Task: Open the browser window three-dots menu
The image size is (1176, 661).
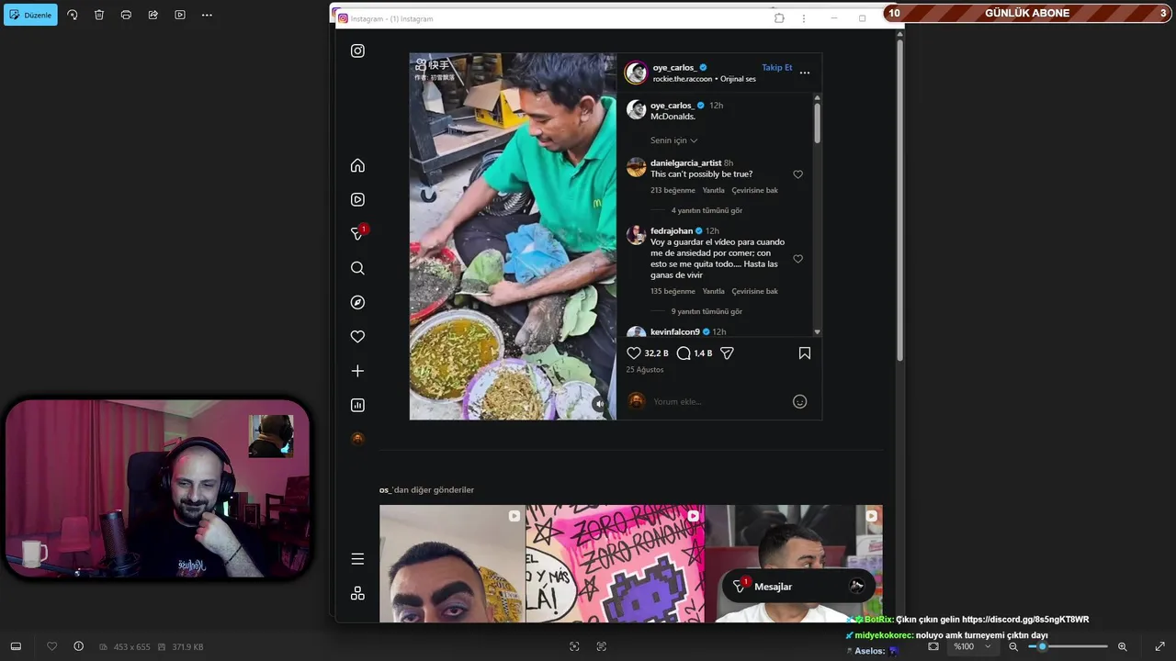Action: tap(804, 18)
